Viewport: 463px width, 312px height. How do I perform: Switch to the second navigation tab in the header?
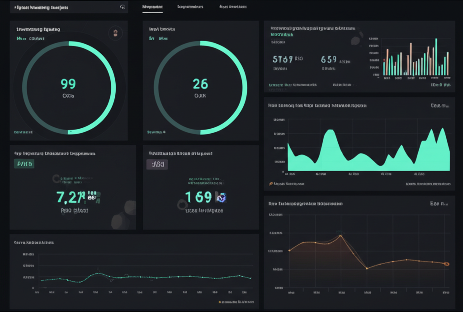(x=191, y=6)
